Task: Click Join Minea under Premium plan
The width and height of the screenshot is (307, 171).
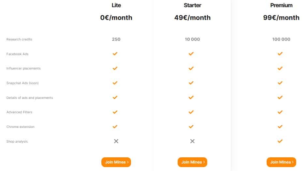Action: click(x=281, y=162)
